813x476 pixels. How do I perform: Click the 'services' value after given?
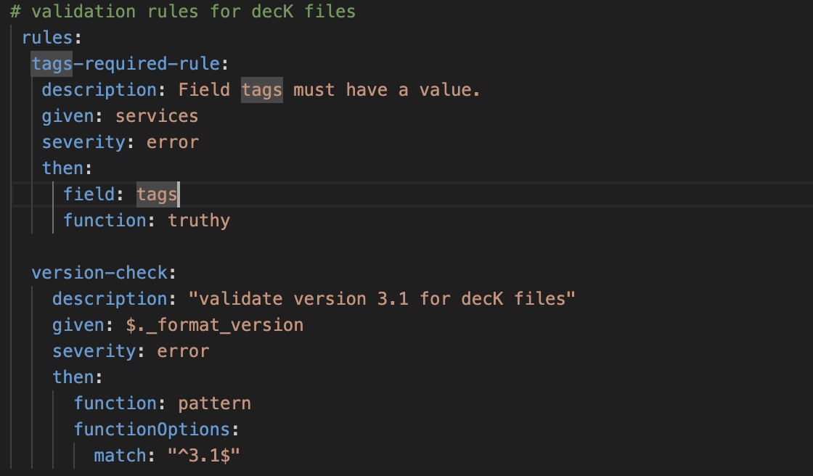[x=157, y=116]
